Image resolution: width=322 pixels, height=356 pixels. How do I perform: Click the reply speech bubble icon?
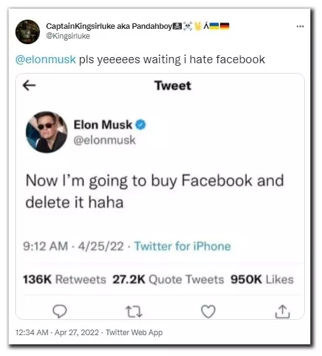tap(60, 311)
